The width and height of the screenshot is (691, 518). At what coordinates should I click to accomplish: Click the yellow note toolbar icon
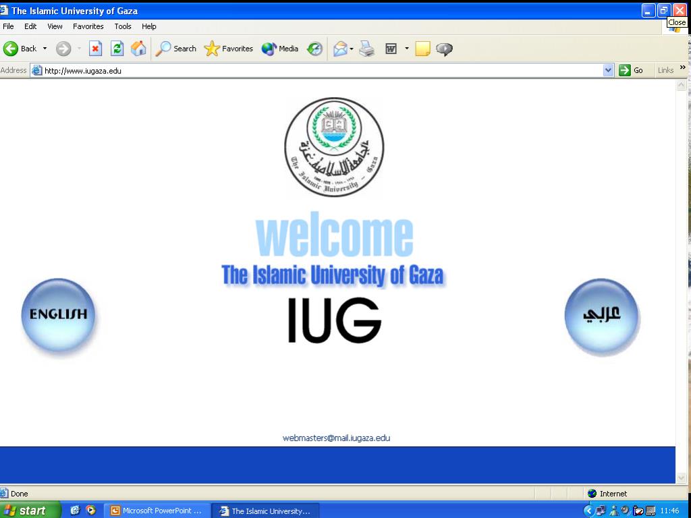(x=422, y=49)
